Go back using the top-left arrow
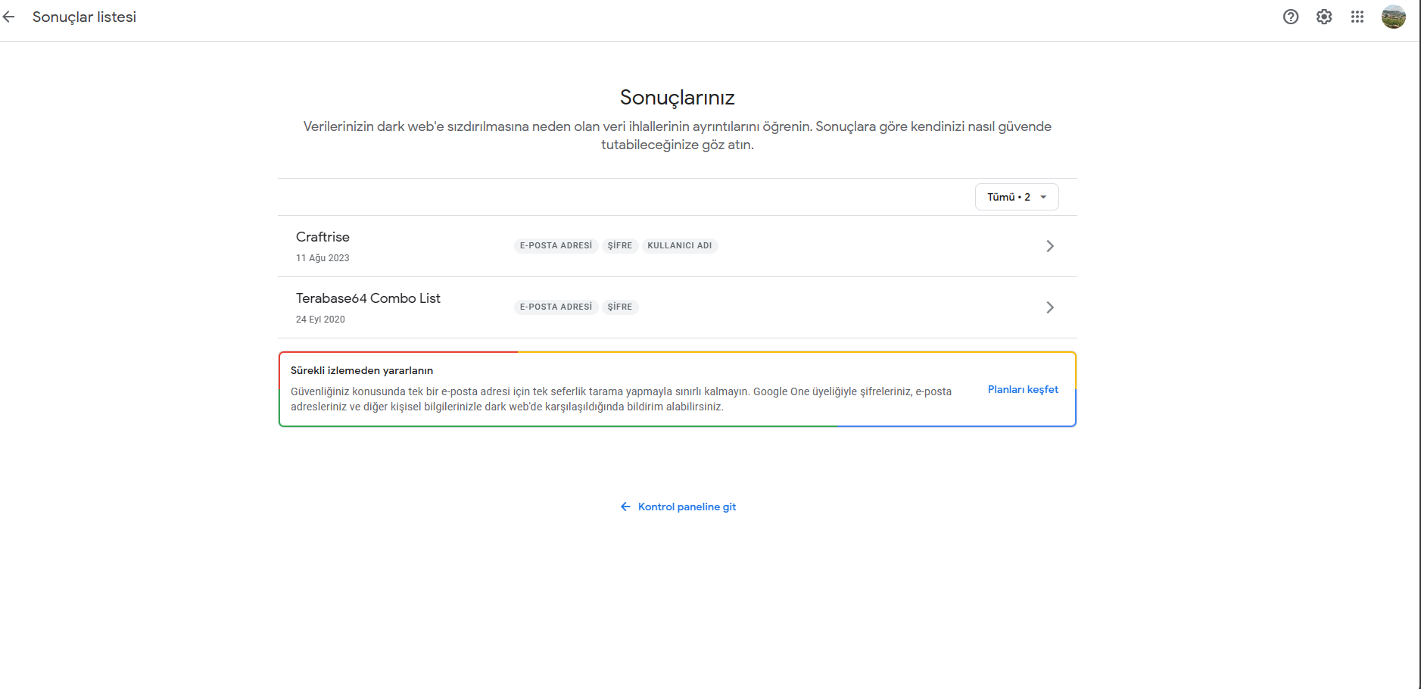This screenshot has height=689, width=1421. tap(9, 17)
